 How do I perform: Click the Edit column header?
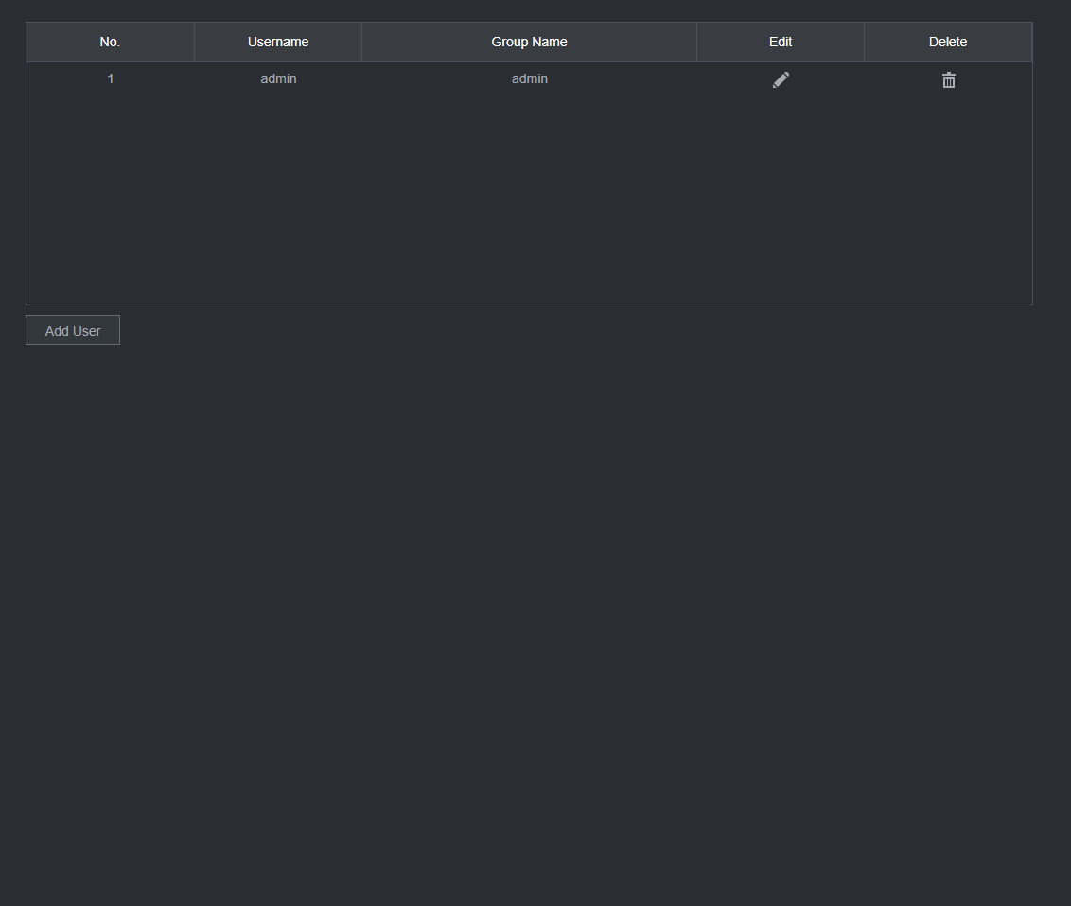pos(781,42)
